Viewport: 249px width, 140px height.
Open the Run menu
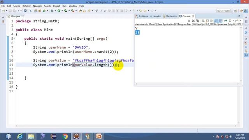64,6
